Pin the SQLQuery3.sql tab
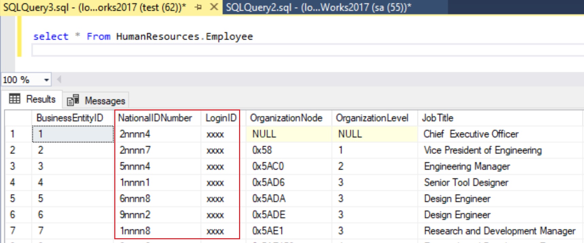The height and width of the screenshot is (243, 584). [x=199, y=7]
